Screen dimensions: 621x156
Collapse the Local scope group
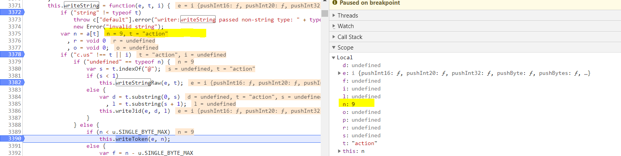[x=334, y=58]
